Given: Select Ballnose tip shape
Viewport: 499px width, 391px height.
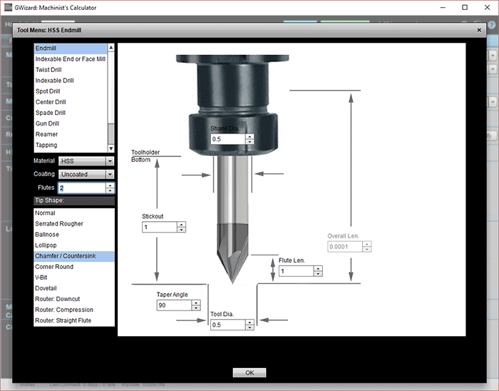Looking at the screenshot, I should pos(48,234).
